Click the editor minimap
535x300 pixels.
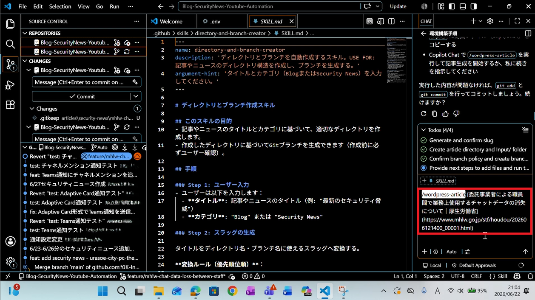pos(396,59)
